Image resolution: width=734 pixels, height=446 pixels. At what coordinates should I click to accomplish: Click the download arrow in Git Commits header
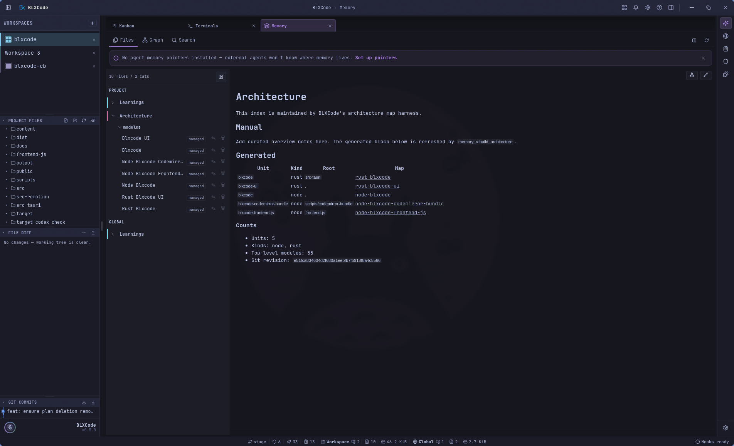93,402
